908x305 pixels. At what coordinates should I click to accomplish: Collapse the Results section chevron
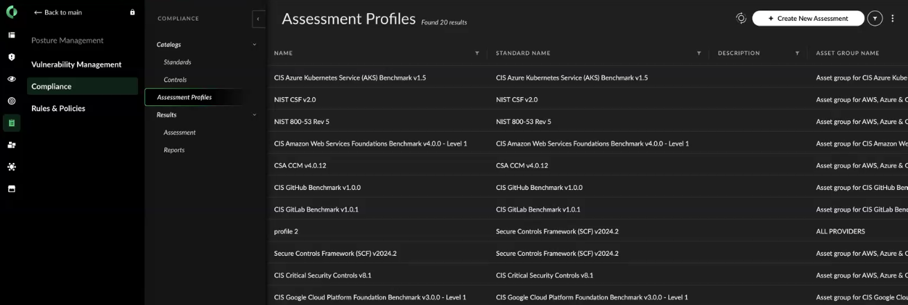254,114
